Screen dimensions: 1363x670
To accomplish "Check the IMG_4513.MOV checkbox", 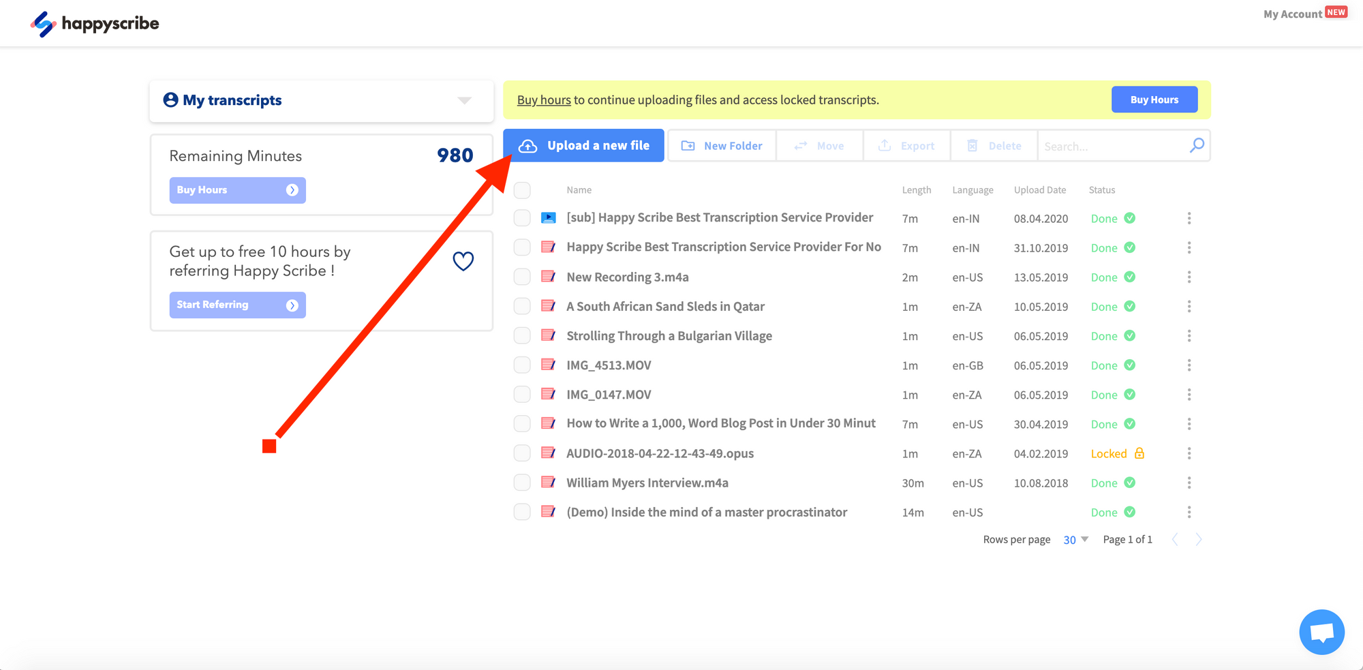I will pos(522,365).
